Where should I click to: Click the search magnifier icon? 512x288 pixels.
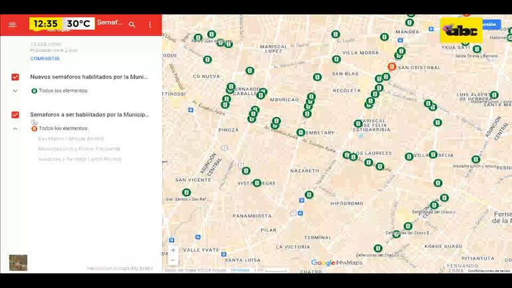click(x=132, y=25)
